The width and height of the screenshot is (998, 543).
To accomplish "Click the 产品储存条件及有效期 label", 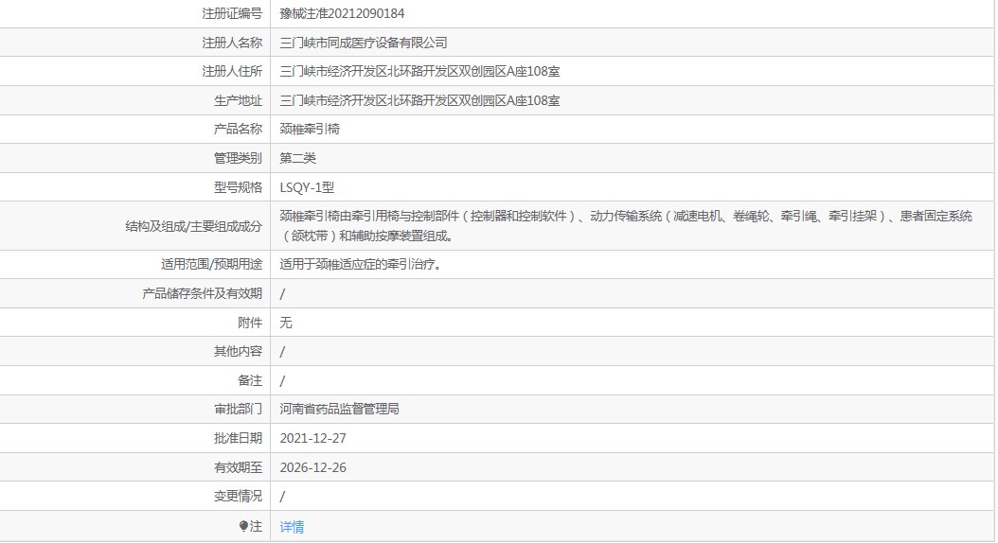I will click(202, 293).
